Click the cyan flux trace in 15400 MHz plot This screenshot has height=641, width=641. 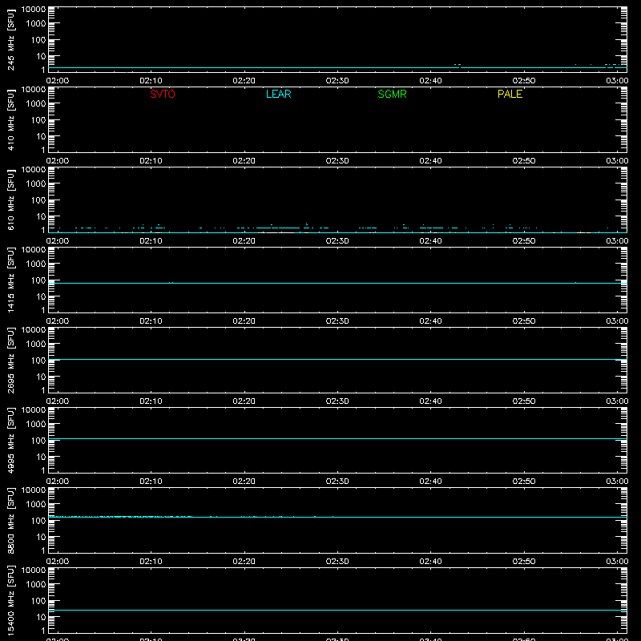point(337,610)
